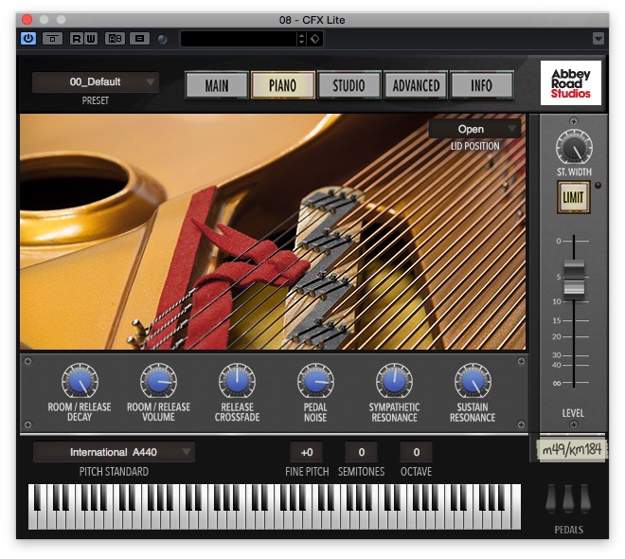Open the Lid Position dropdown showing Open

[x=473, y=129]
